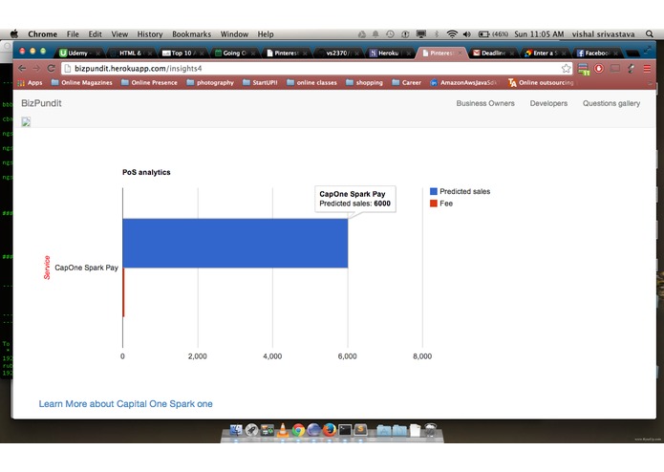Click the battery 46% indicator

tap(493, 33)
